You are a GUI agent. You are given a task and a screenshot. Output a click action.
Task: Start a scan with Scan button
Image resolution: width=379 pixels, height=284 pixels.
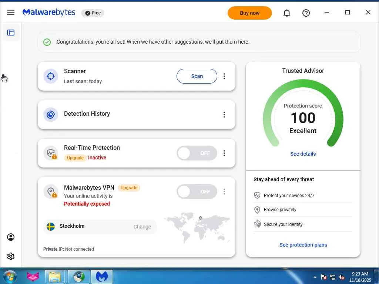coord(197,76)
